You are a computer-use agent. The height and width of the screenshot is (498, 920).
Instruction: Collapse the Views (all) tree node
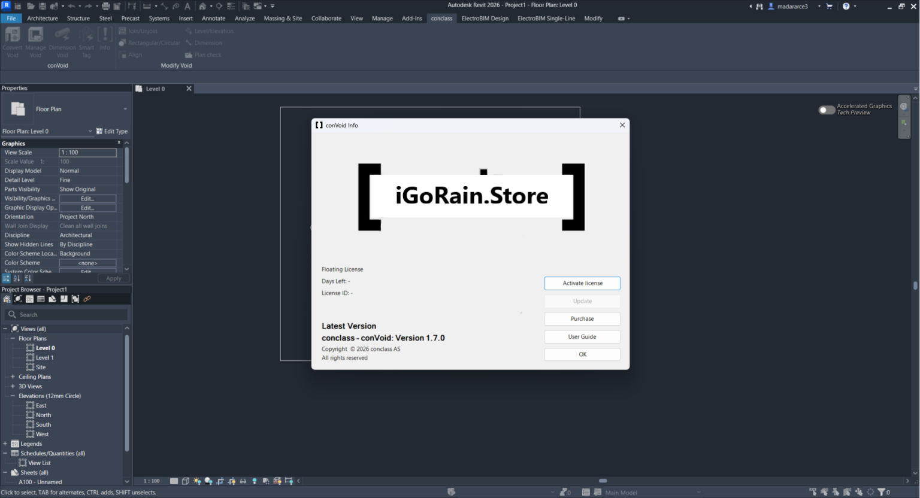click(x=5, y=329)
